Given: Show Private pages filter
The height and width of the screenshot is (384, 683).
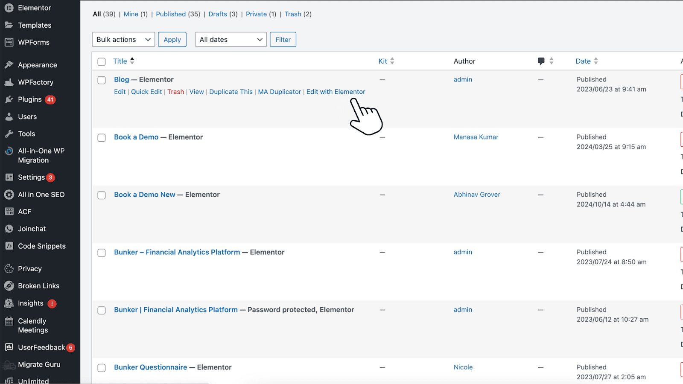Looking at the screenshot, I should 256,14.
